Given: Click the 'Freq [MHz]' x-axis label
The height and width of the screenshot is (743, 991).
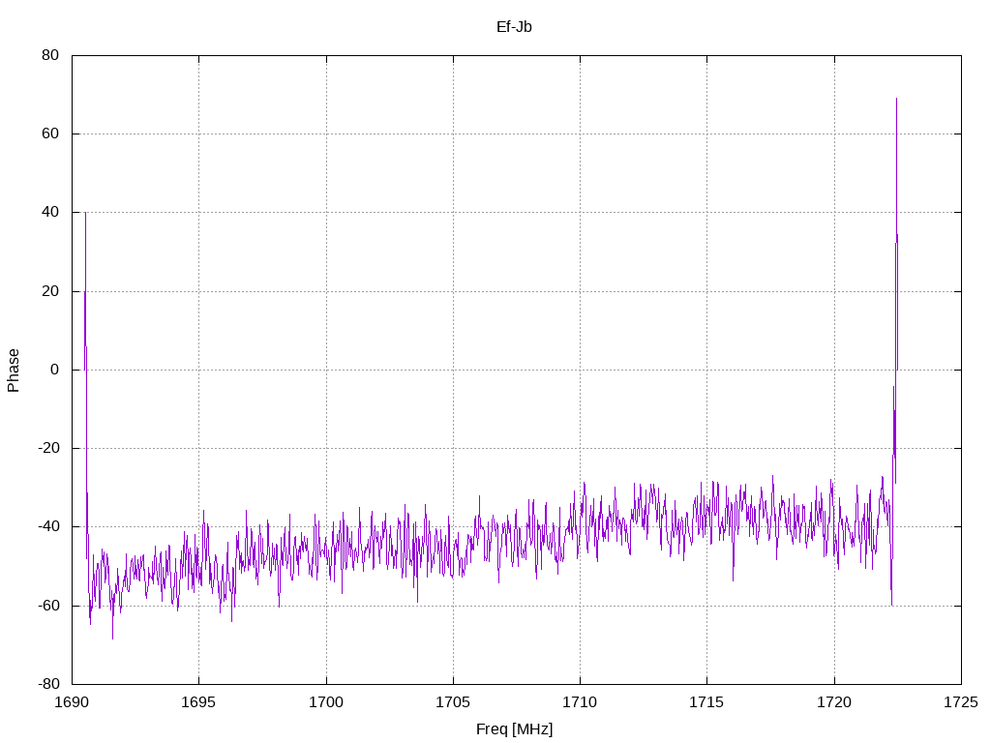Looking at the screenshot, I should (x=514, y=729).
